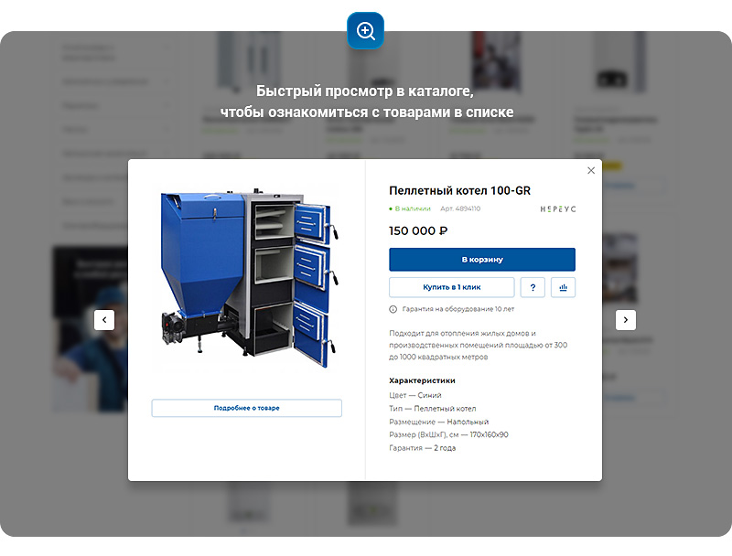Click the Размер (ВхШхГ) specification row
The width and height of the screenshot is (732, 556).
tap(448, 434)
